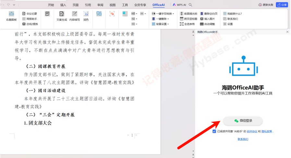Viewport: 291px width, 158px height.
Task: Open the 周报助手 tool
Action: pos(30,19)
